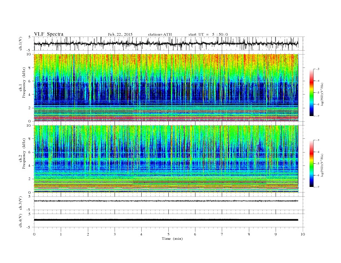Click the "ch.3(V)" axis label
Image resolution: width=341 pixels, height=263 pixels.
point(21,203)
